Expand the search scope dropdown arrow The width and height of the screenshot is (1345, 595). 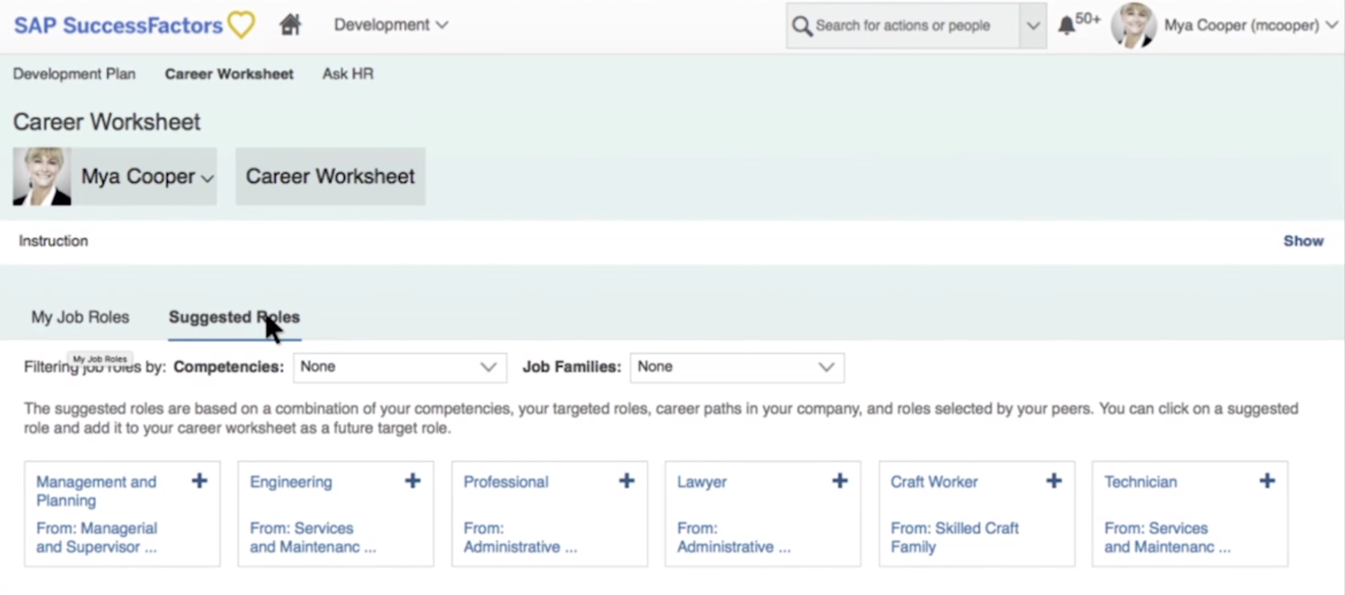coord(1033,26)
